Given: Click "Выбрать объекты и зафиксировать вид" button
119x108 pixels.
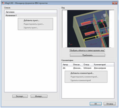Looking at the screenshot, I should click(x=87, y=50).
